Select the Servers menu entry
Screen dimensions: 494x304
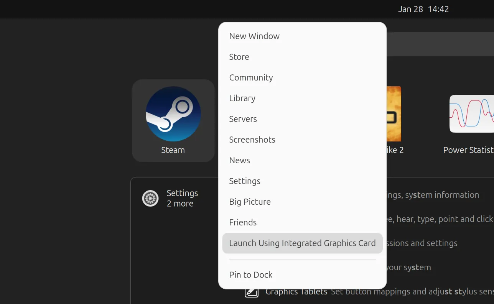point(243,119)
